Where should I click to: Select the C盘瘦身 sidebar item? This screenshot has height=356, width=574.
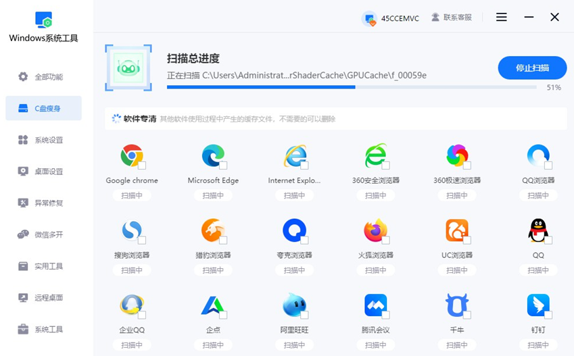click(43, 108)
